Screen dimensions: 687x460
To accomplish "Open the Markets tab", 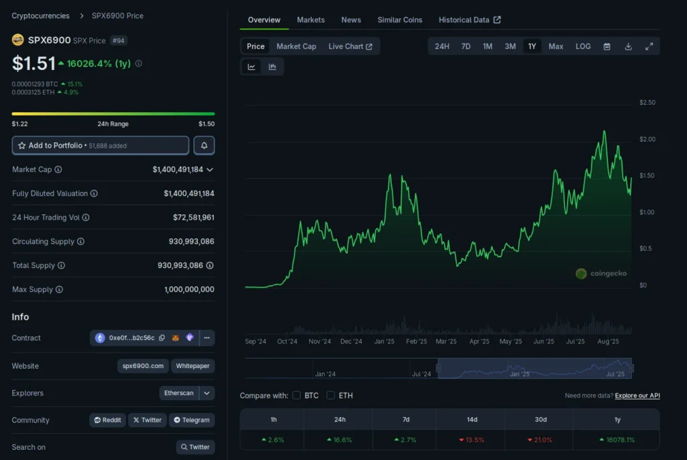I will [x=311, y=19].
